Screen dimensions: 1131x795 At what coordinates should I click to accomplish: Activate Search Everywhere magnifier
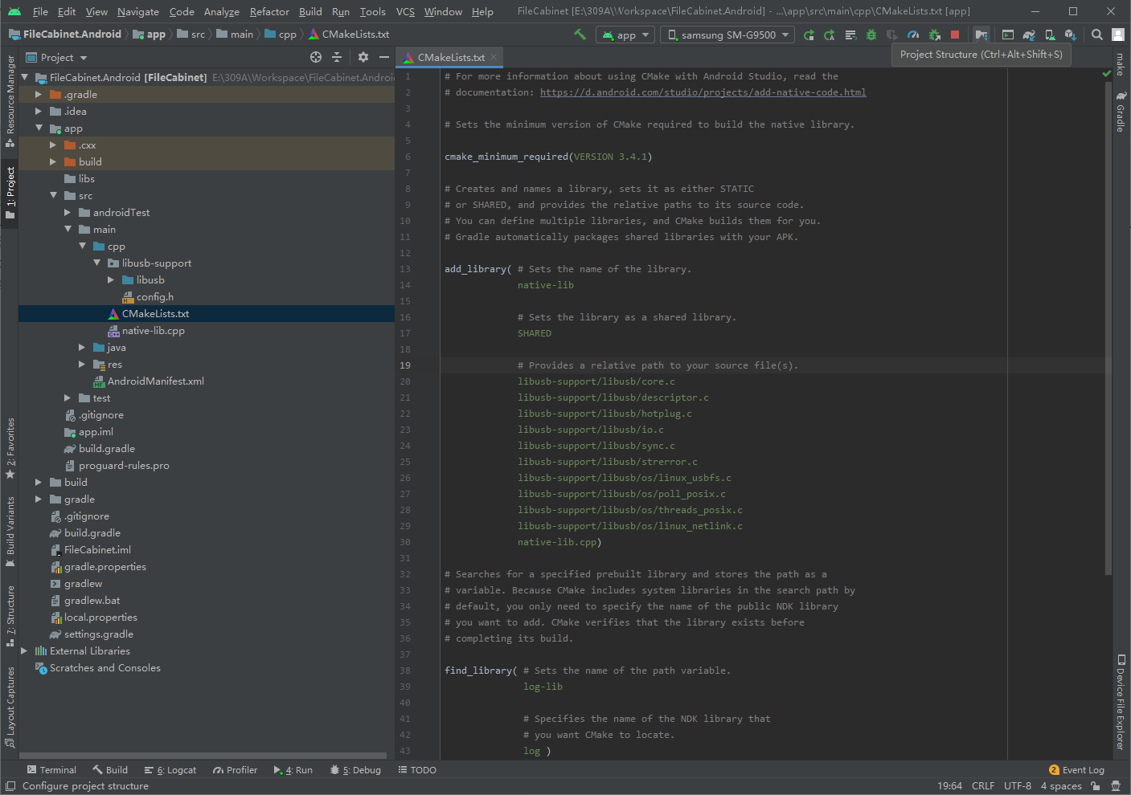pos(1096,34)
